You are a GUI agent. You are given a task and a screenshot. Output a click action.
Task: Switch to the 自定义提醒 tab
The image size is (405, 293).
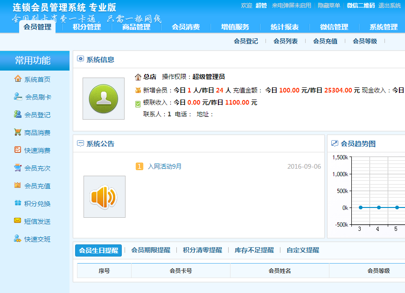pos(303,250)
